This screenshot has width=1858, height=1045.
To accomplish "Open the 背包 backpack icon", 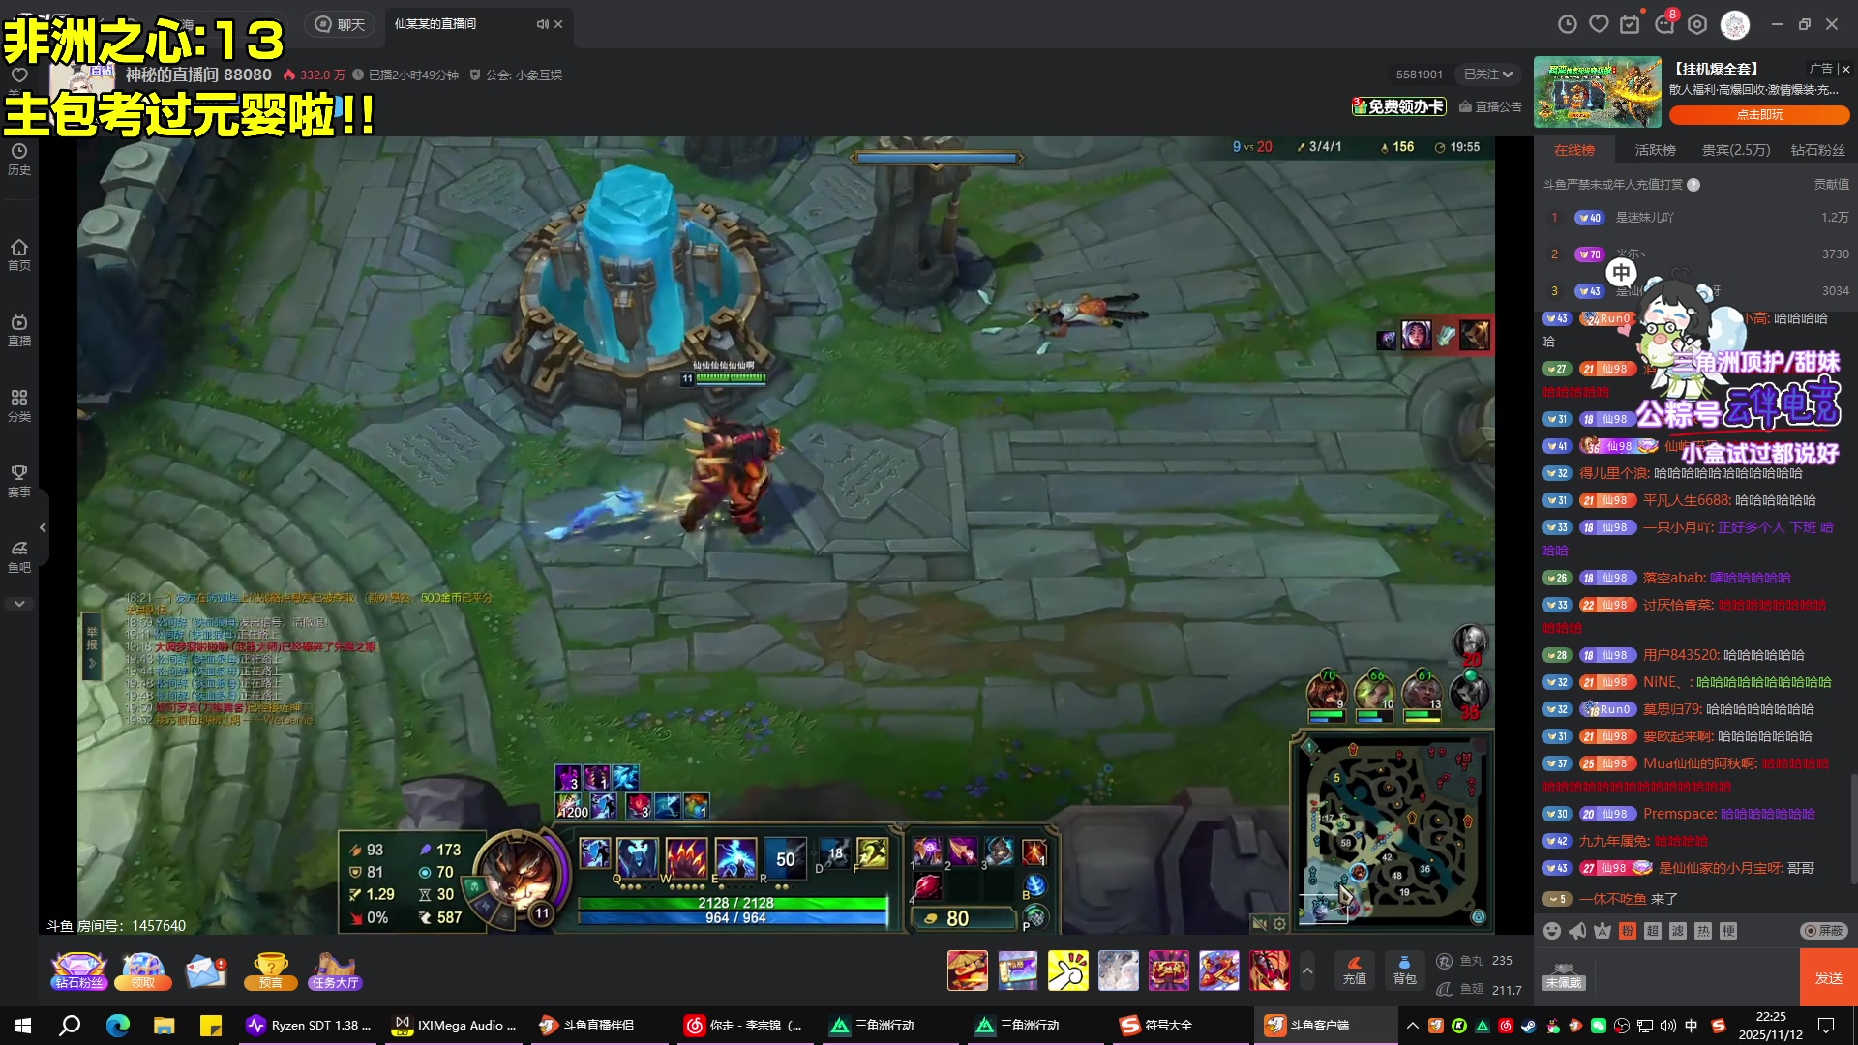I will click(1404, 970).
